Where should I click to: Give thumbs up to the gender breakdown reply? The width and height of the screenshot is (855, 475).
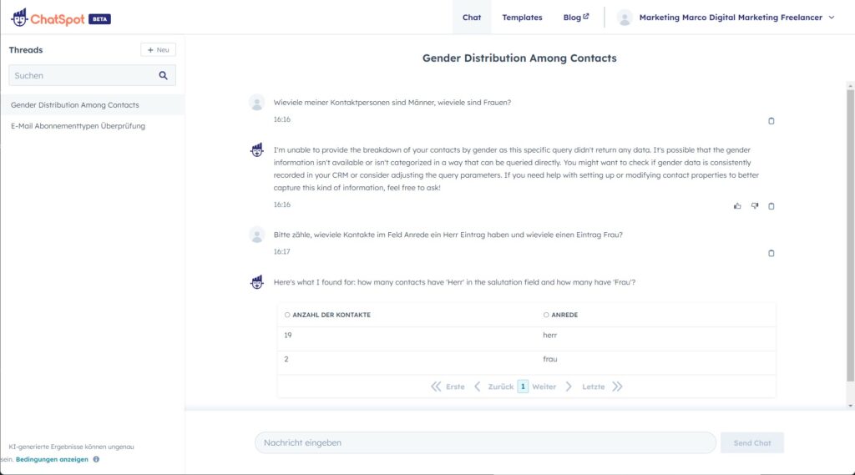[x=737, y=206]
